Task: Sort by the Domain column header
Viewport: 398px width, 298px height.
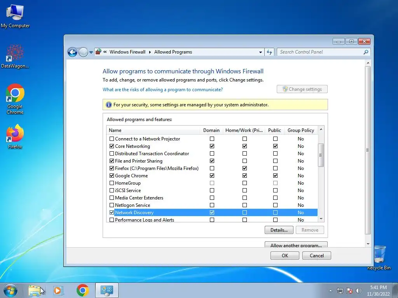Action: coord(211,130)
